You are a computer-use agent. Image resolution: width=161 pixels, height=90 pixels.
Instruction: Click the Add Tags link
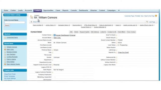pos(152,22)
